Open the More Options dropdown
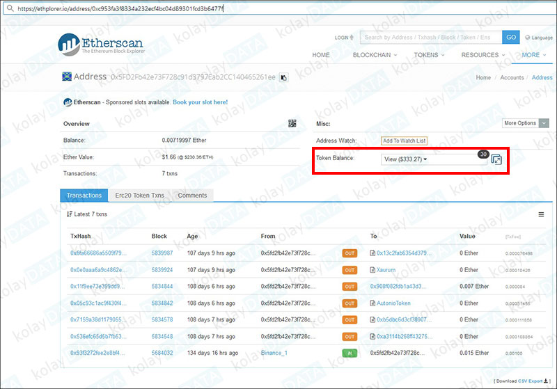Viewport: 557px width, 389px height. (x=524, y=123)
